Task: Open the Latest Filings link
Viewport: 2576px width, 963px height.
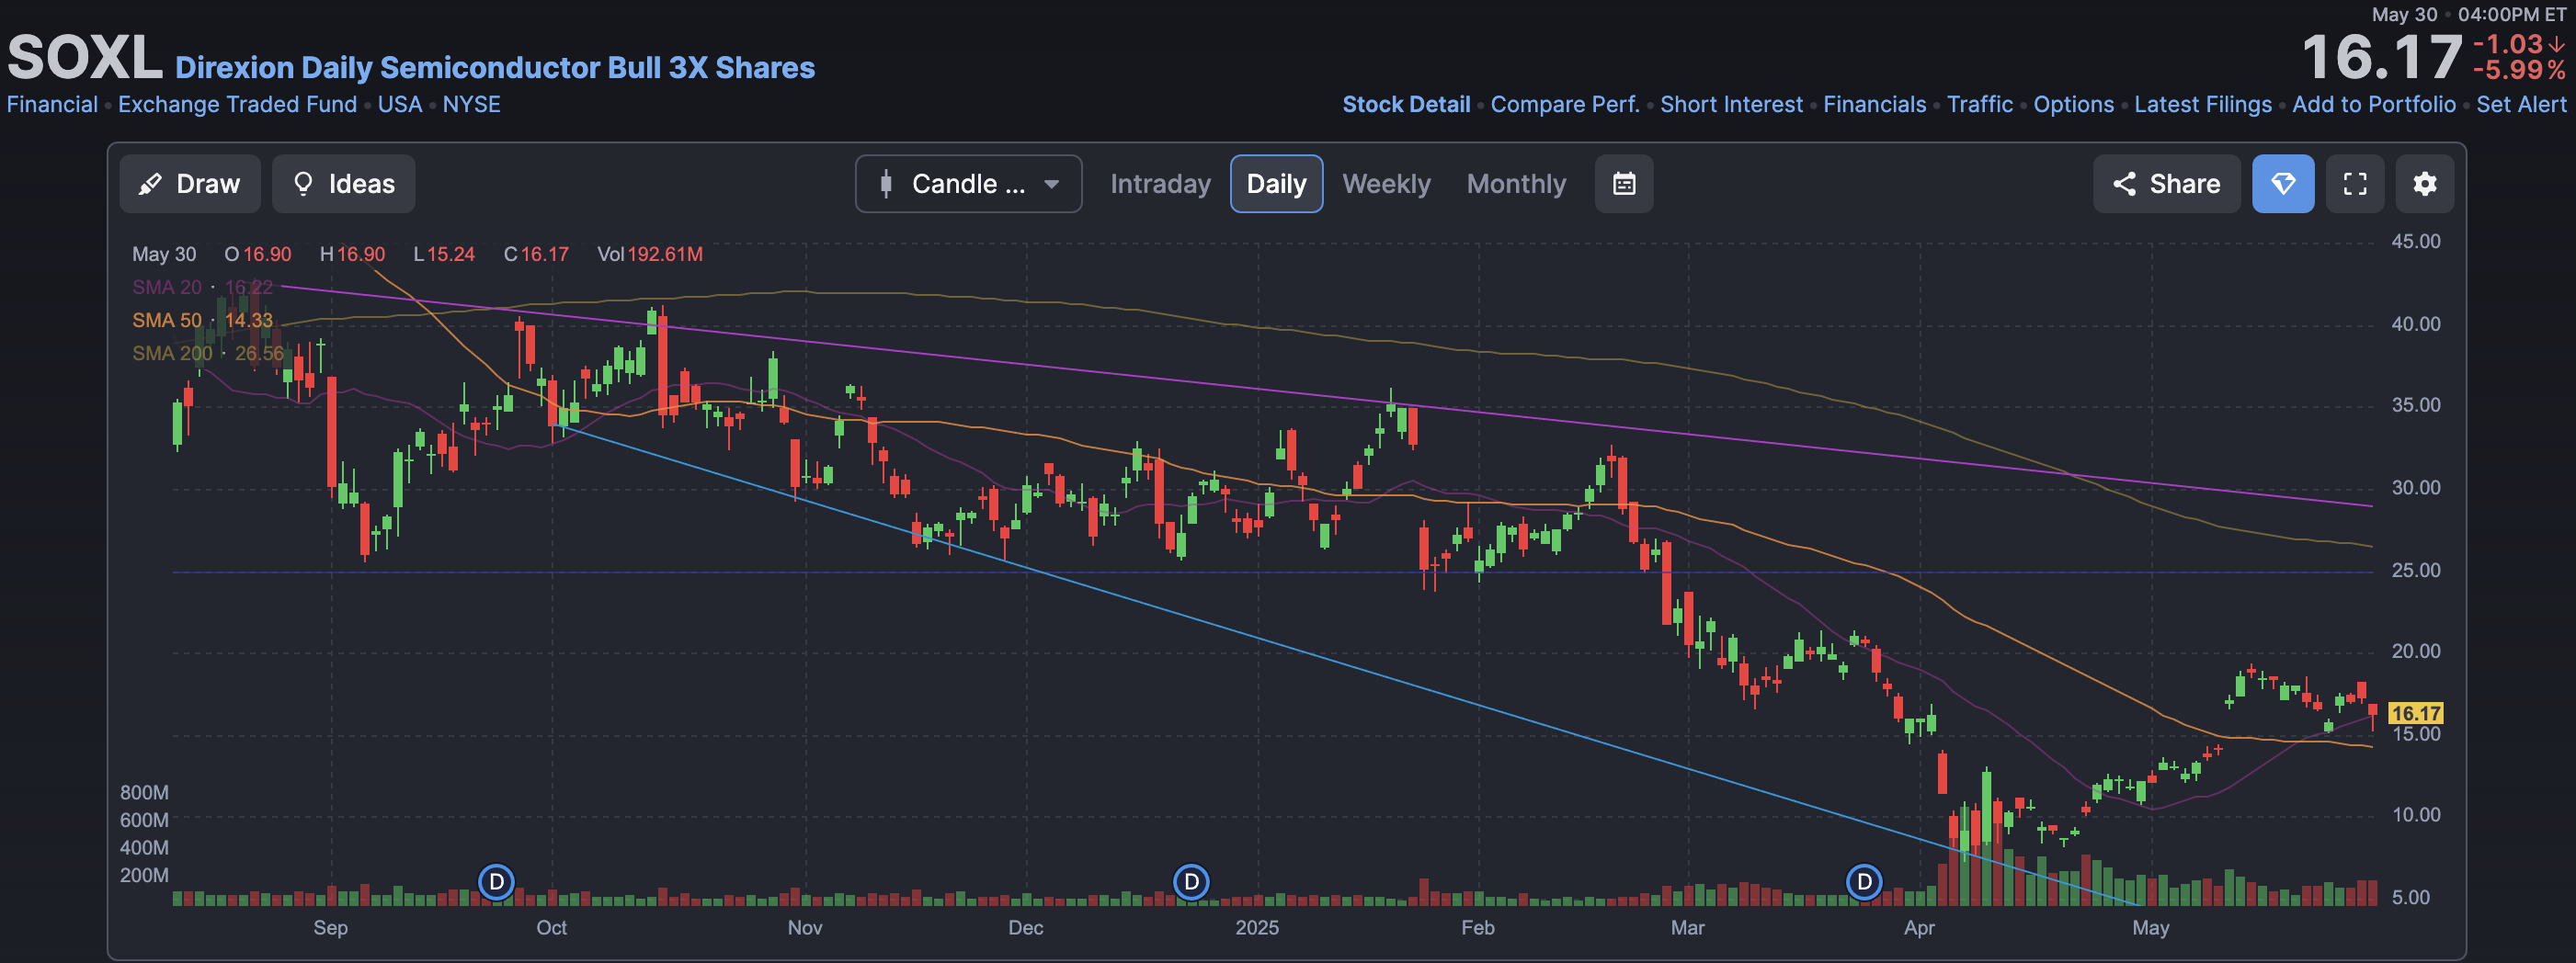Action: click(x=2203, y=104)
